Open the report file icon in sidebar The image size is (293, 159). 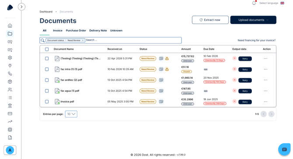tap(10, 138)
